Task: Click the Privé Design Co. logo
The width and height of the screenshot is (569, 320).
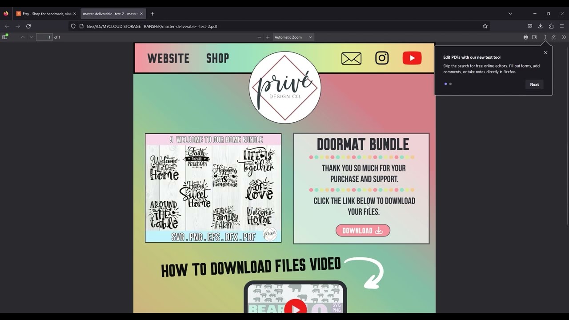Action: [285, 88]
